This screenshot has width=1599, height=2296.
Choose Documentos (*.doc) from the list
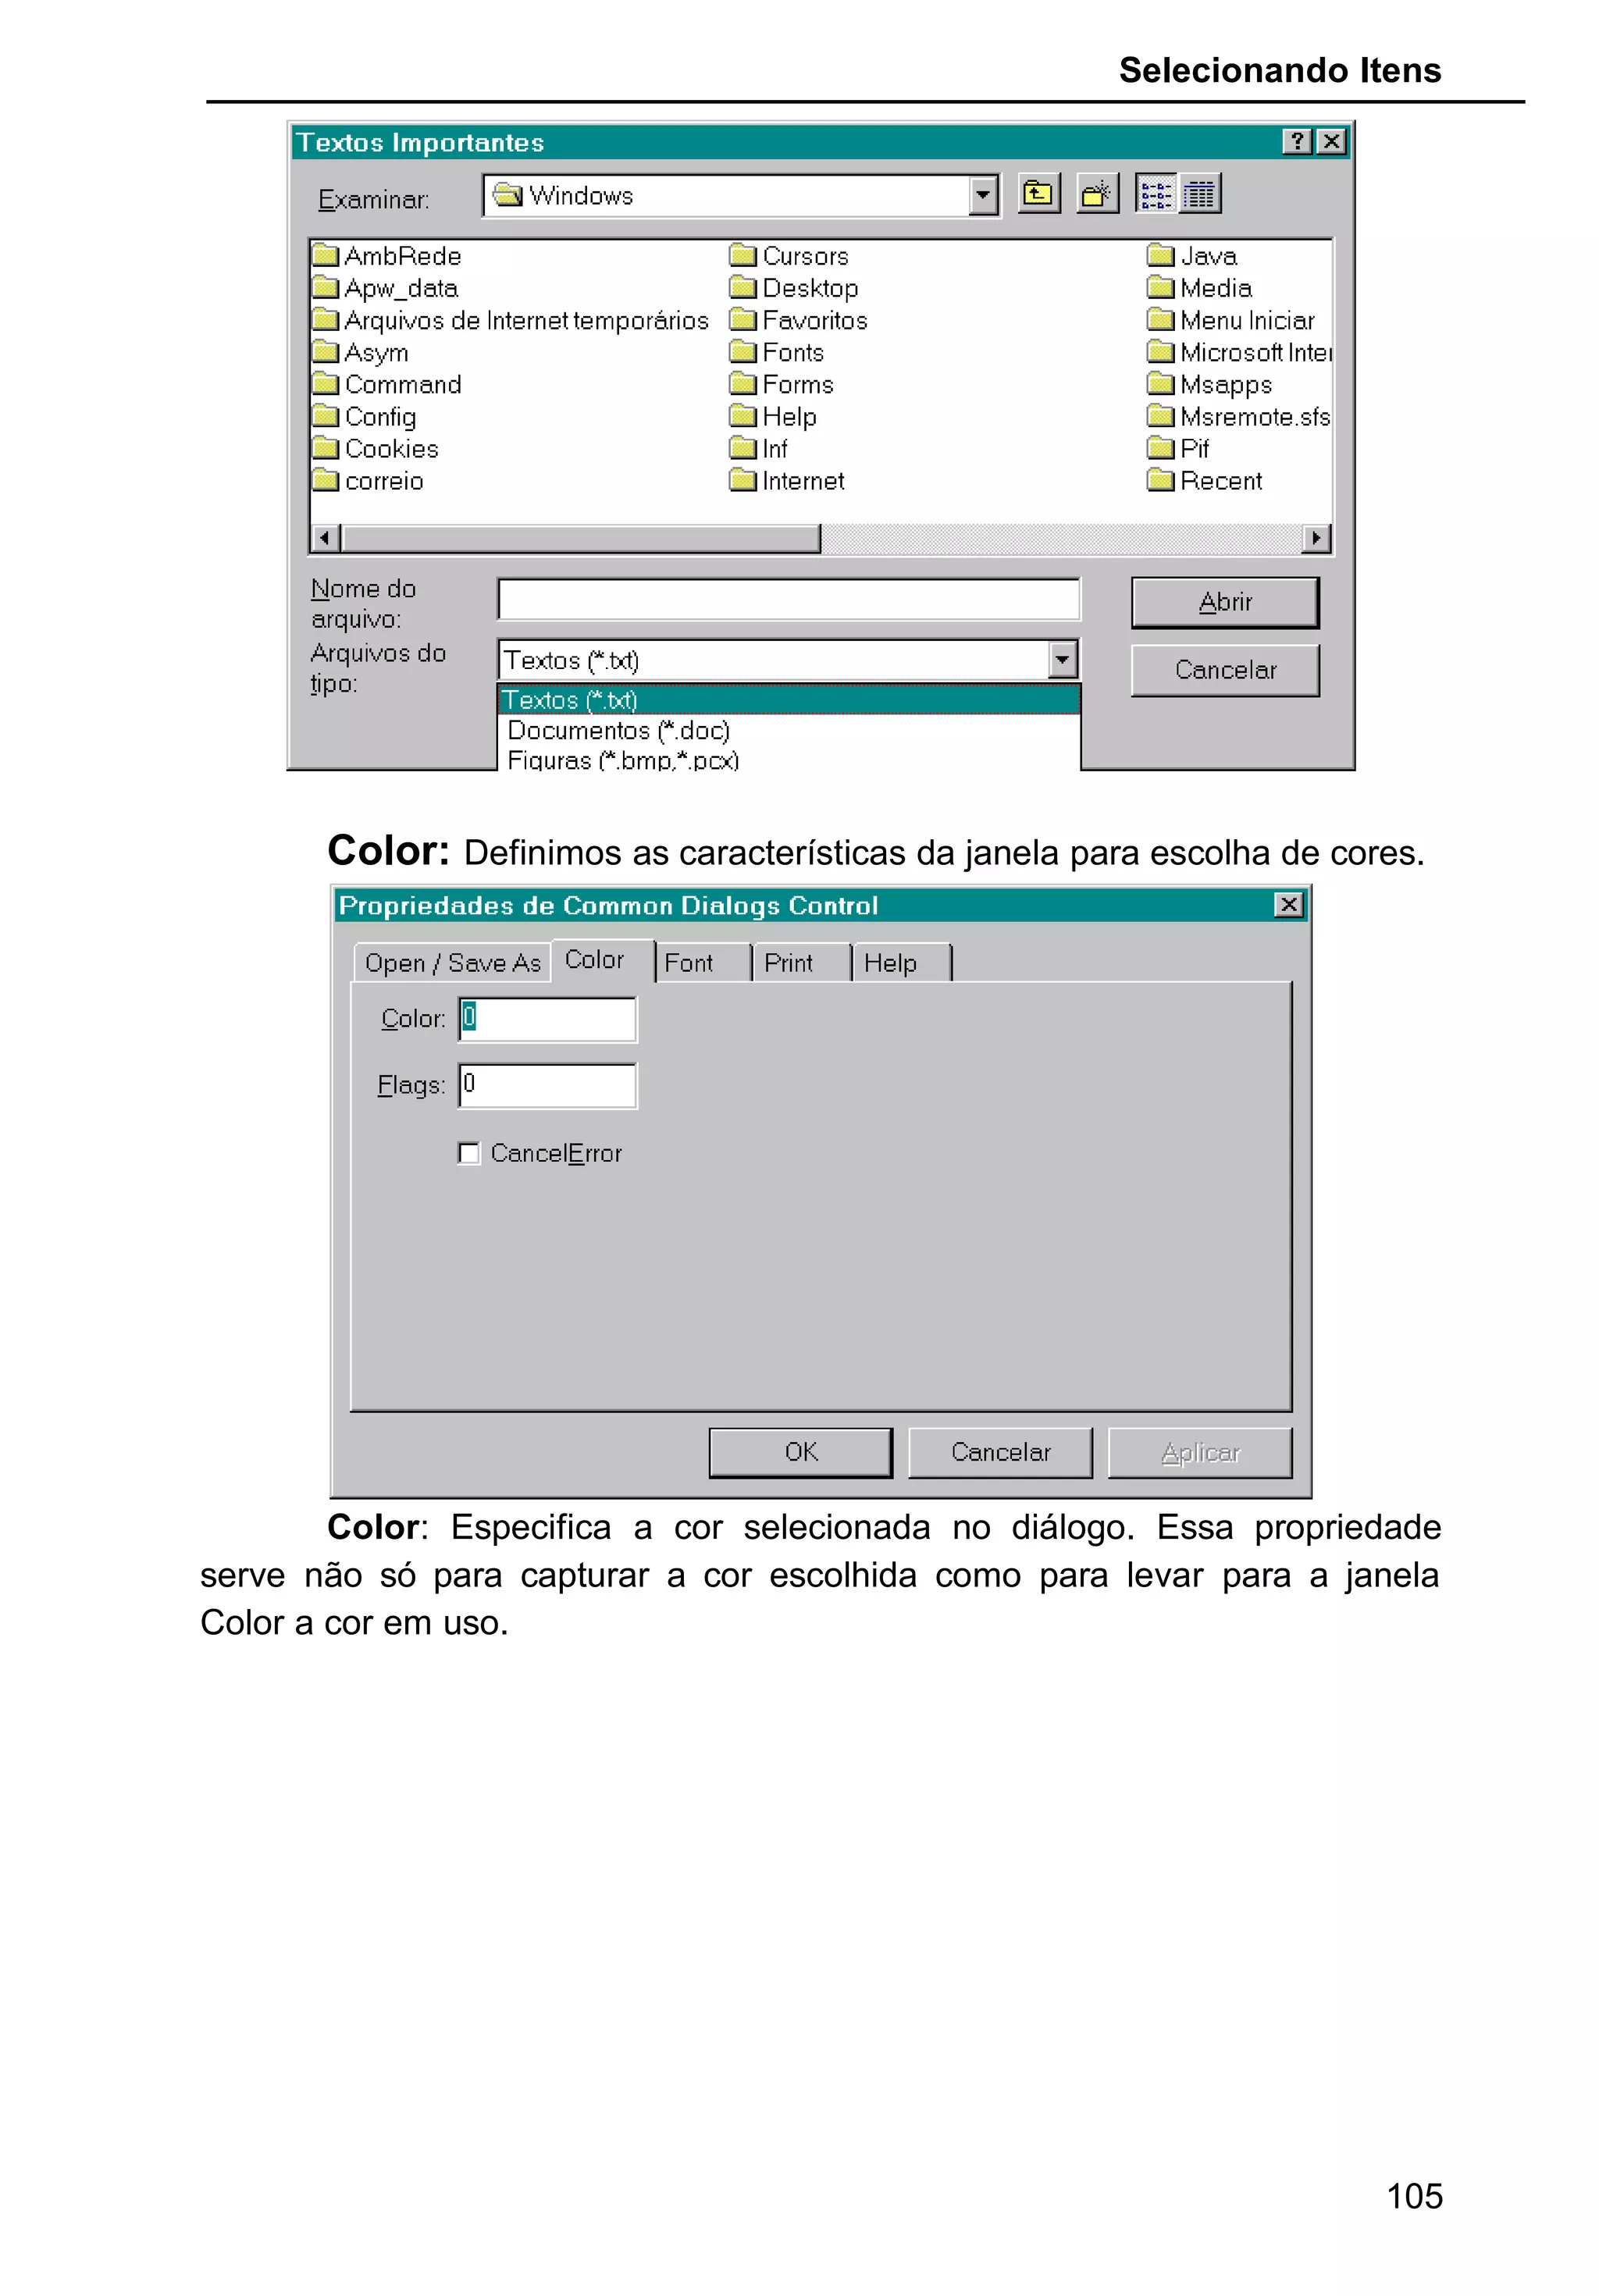618,731
